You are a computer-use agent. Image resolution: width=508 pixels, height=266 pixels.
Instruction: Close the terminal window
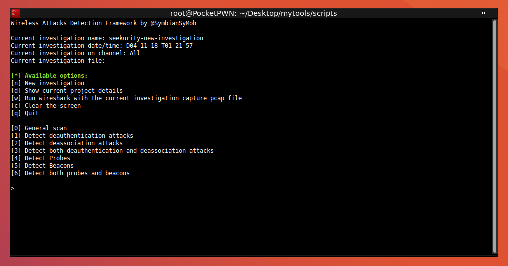point(492,13)
